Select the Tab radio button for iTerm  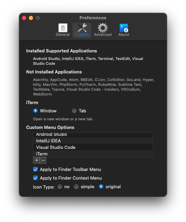[x=74, y=111]
